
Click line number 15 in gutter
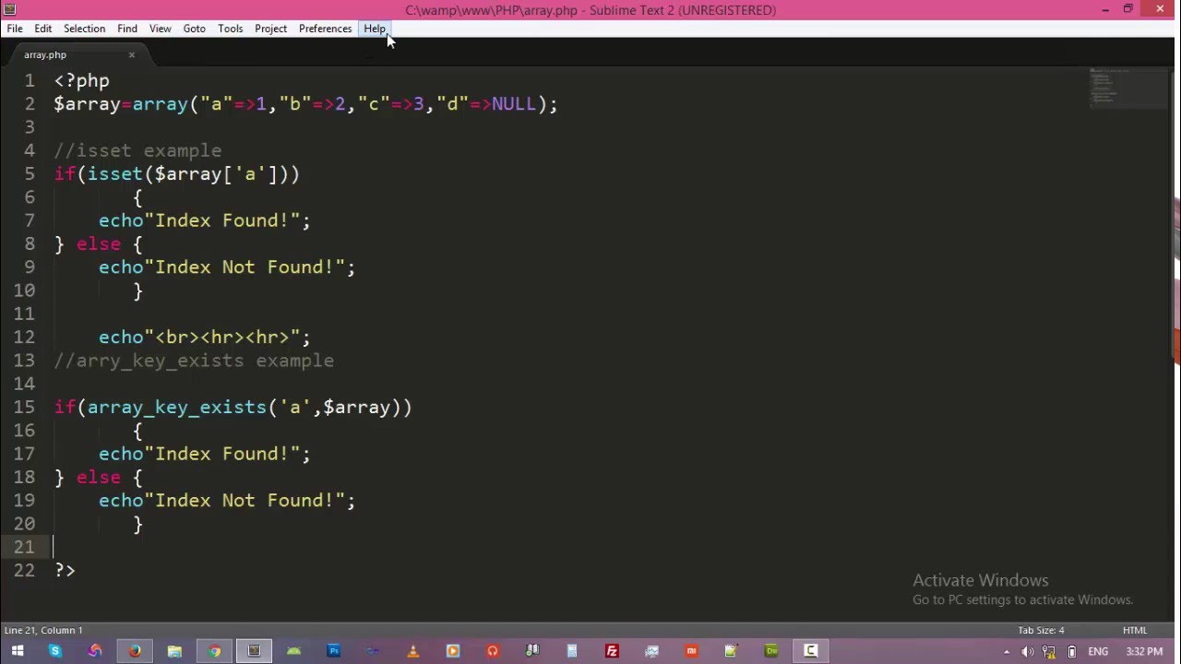(25, 407)
